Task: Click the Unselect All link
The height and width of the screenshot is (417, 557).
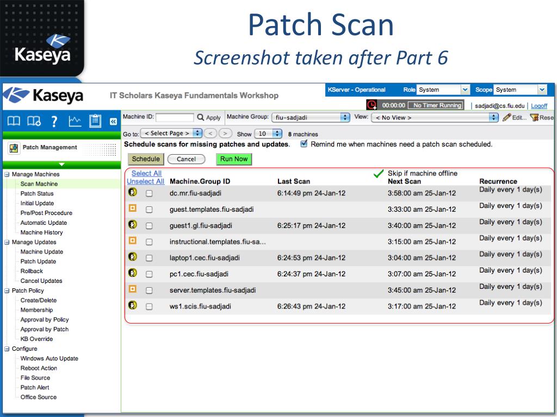Action: coord(146,181)
